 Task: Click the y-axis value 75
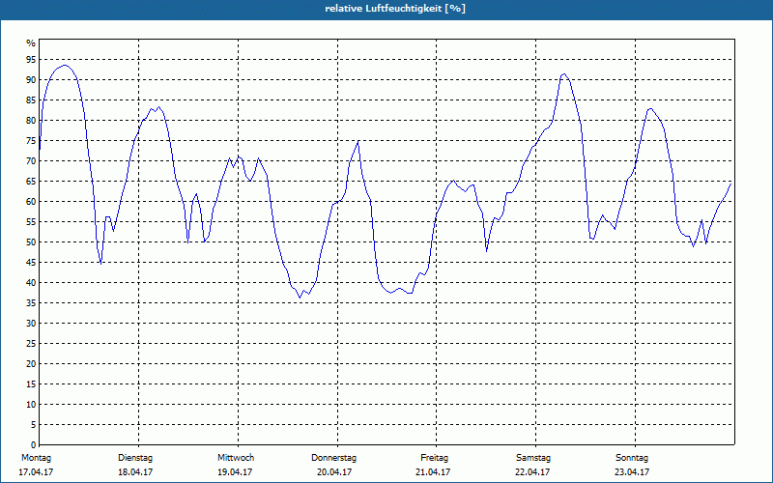[x=31, y=141]
